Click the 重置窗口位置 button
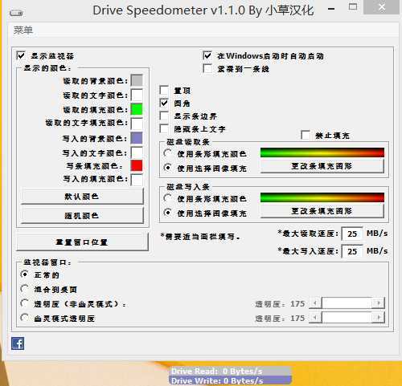Screen dimensions: 402x386 [x=82, y=242]
